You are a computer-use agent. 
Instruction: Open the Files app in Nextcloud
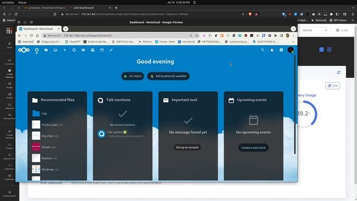coord(46,50)
